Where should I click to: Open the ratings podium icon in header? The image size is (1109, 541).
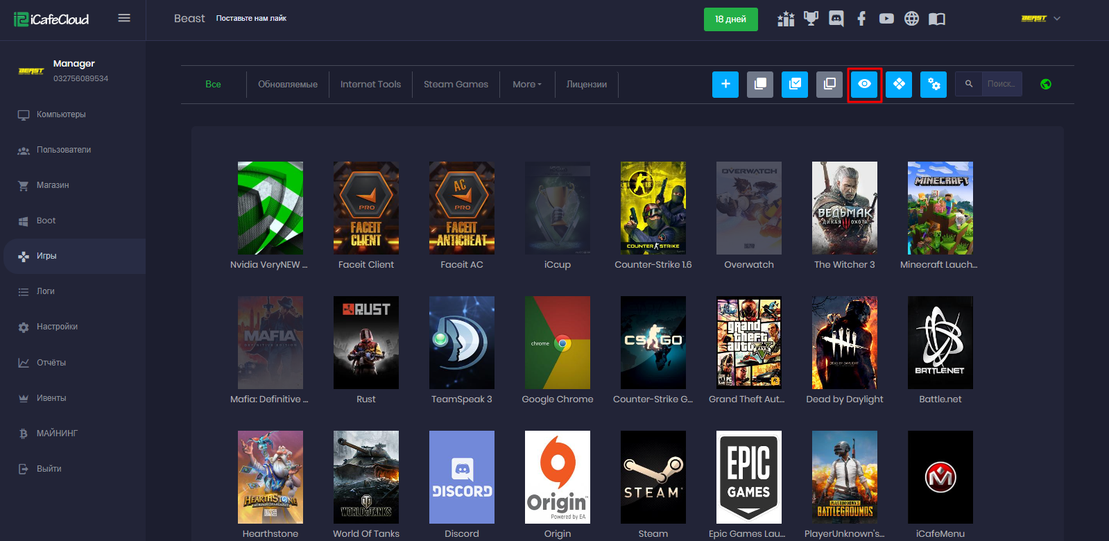pyautogui.click(x=786, y=19)
